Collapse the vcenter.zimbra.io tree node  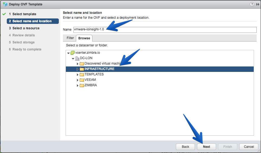pos(68,53)
